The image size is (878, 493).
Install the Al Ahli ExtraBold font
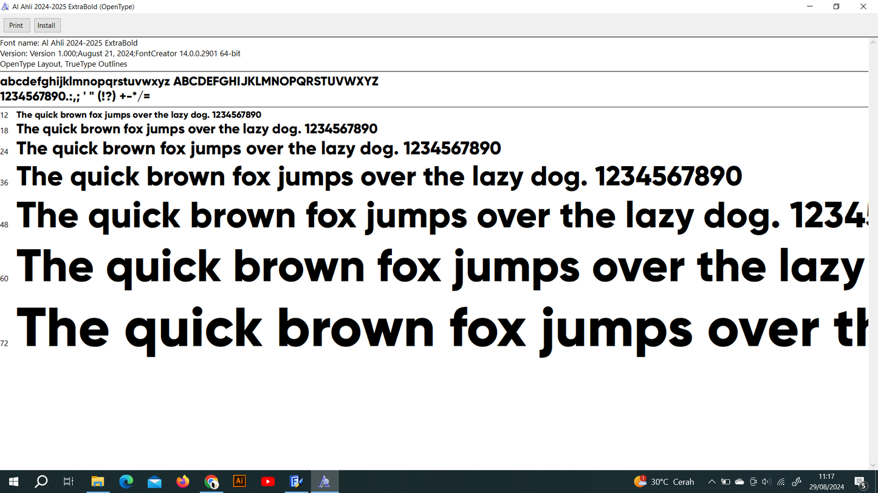(x=46, y=25)
